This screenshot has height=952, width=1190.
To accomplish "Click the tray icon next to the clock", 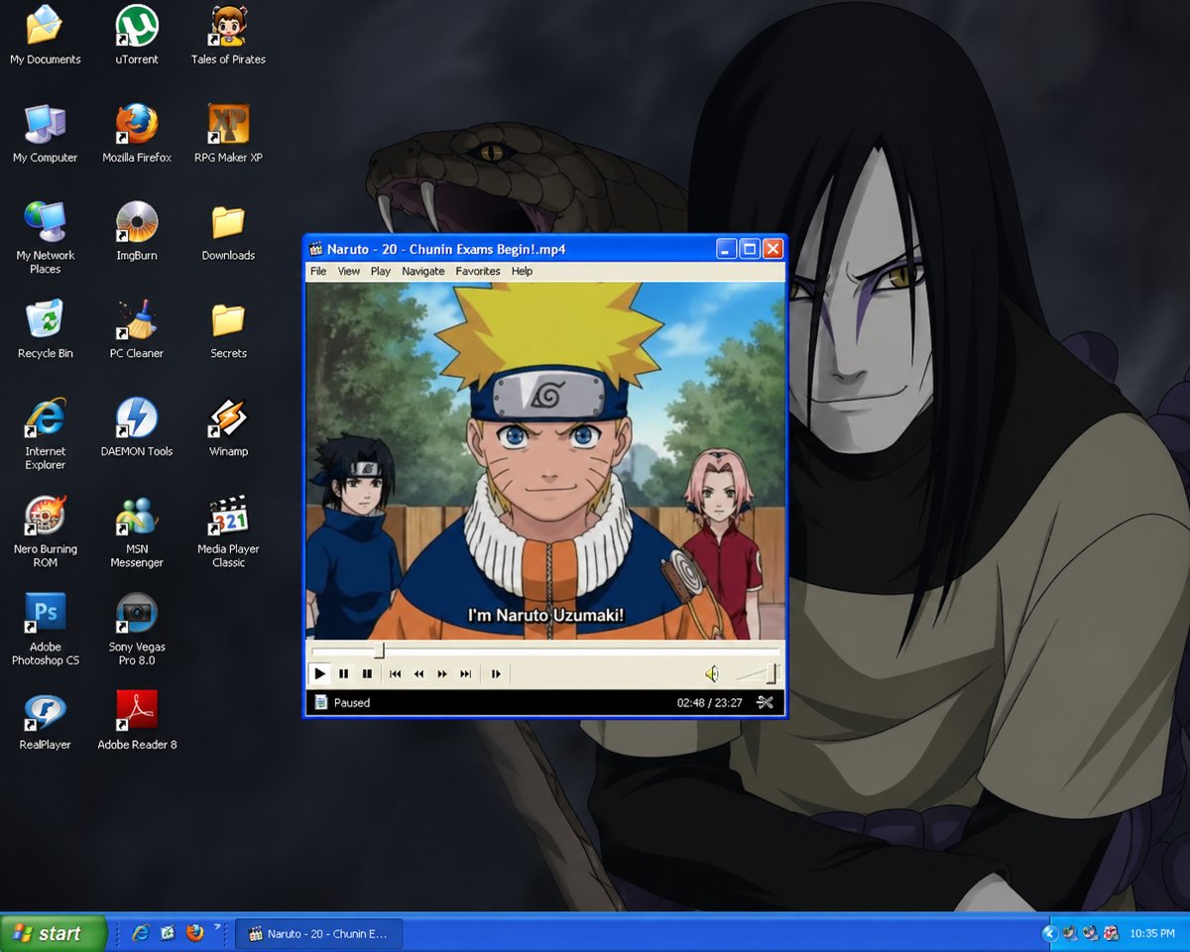I will click(1113, 933).
